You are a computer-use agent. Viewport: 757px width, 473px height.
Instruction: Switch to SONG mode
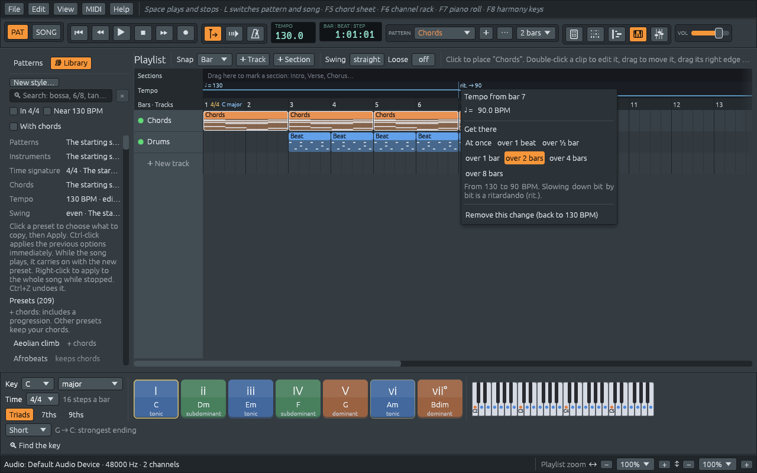click(46, 32)
